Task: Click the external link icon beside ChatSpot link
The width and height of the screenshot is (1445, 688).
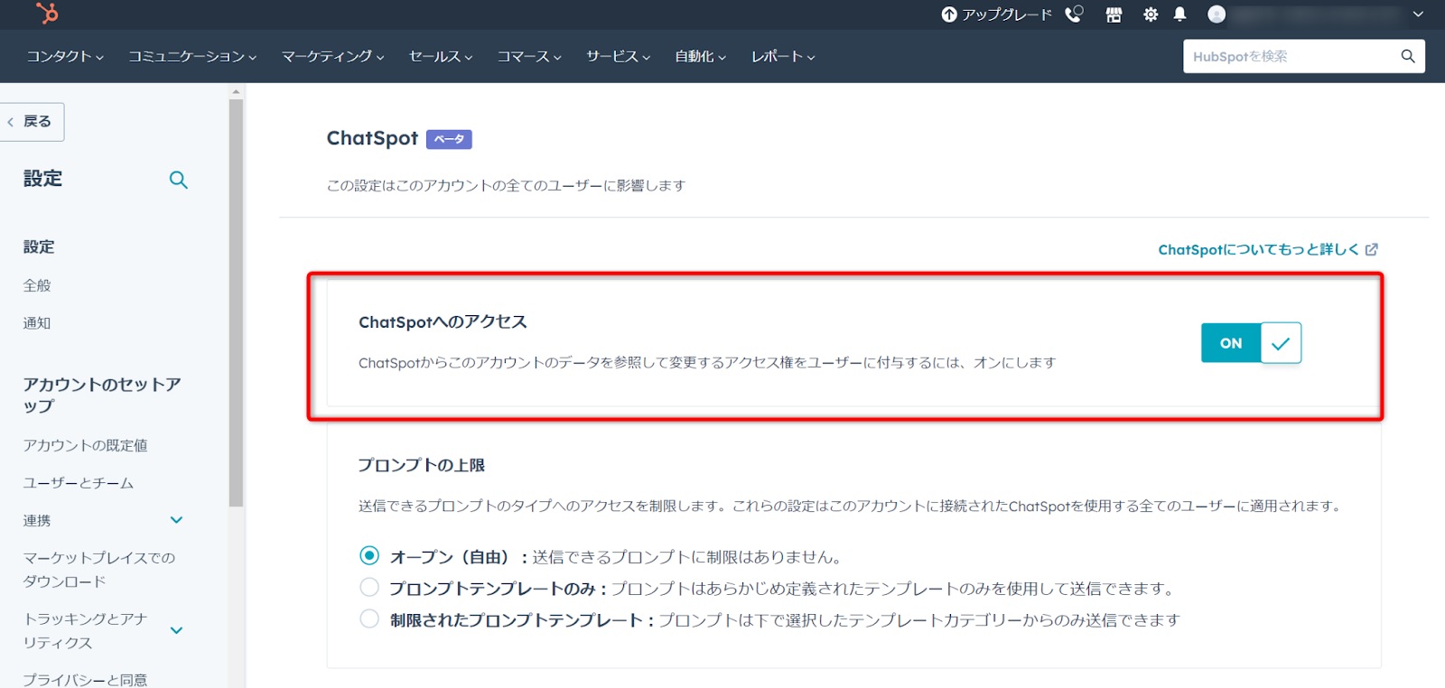Action: click(1371, 249)
